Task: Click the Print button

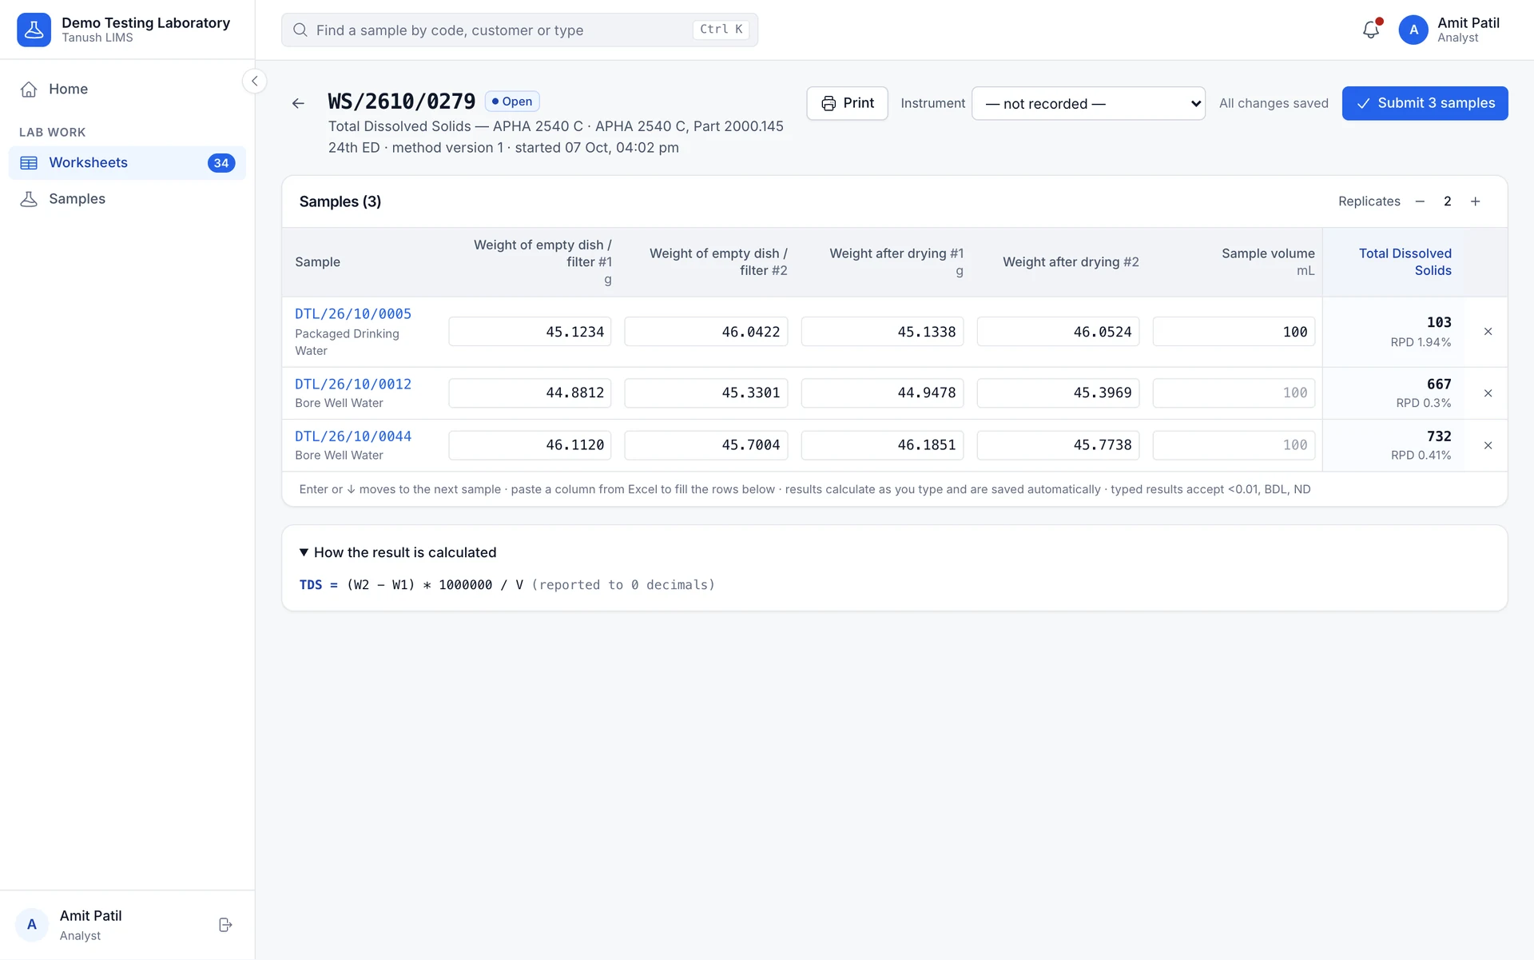Action: 847,103
